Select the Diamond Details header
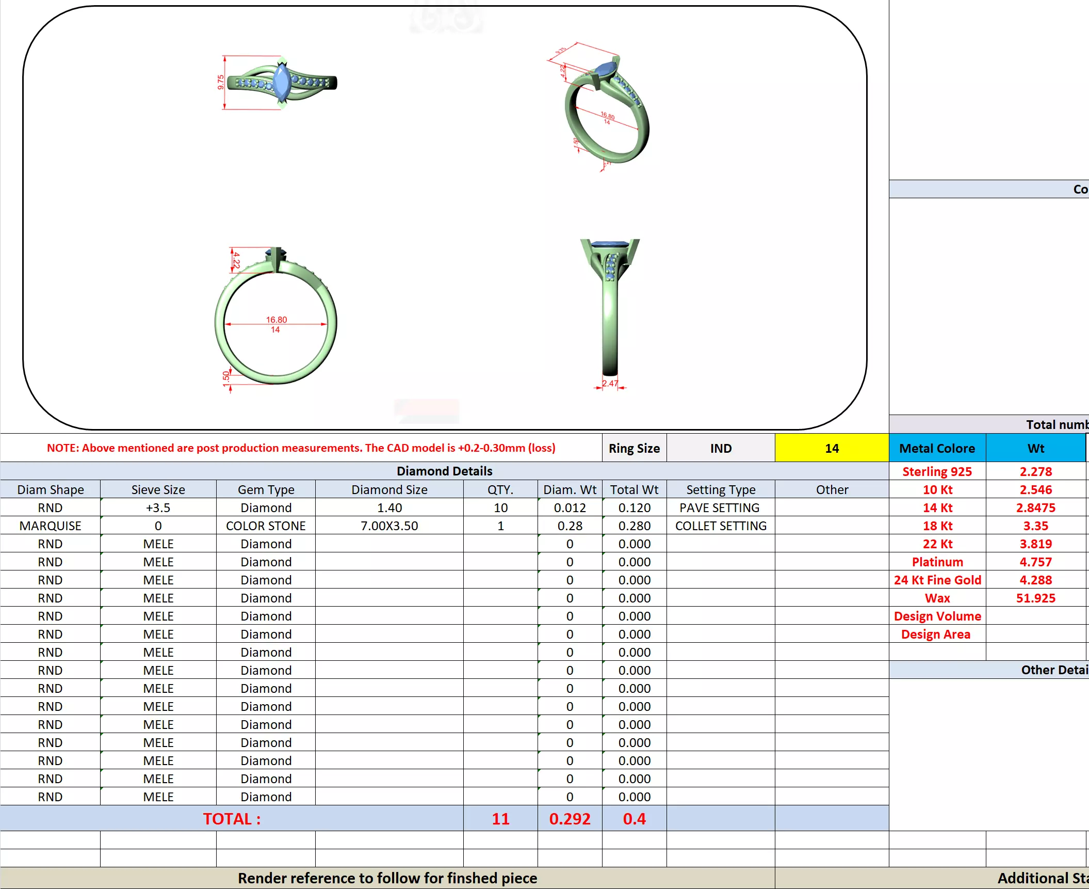Image resolution: width=1089 pixels, height=889 pixels. pyautogui.click(x=444, y=471)
